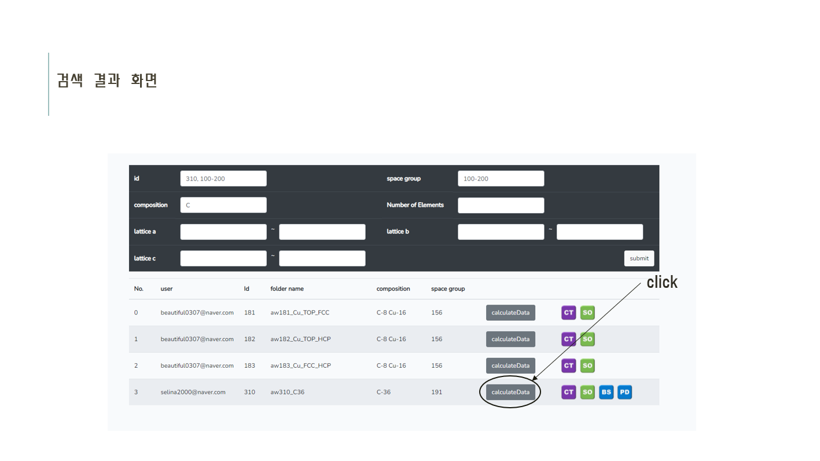Select Id value 181

click(x=249, y=313)
